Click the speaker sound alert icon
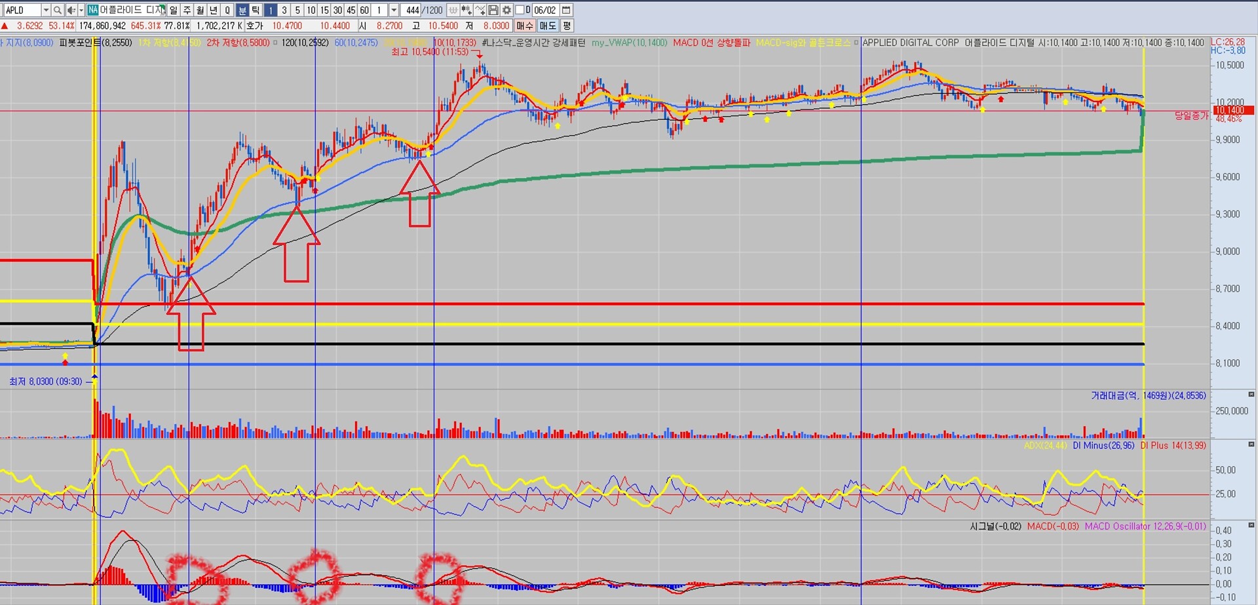 click(71, 10)
